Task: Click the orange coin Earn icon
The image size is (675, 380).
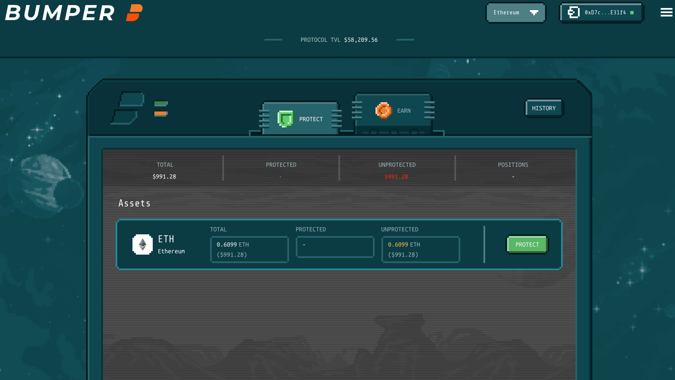Action: point(383,111)
